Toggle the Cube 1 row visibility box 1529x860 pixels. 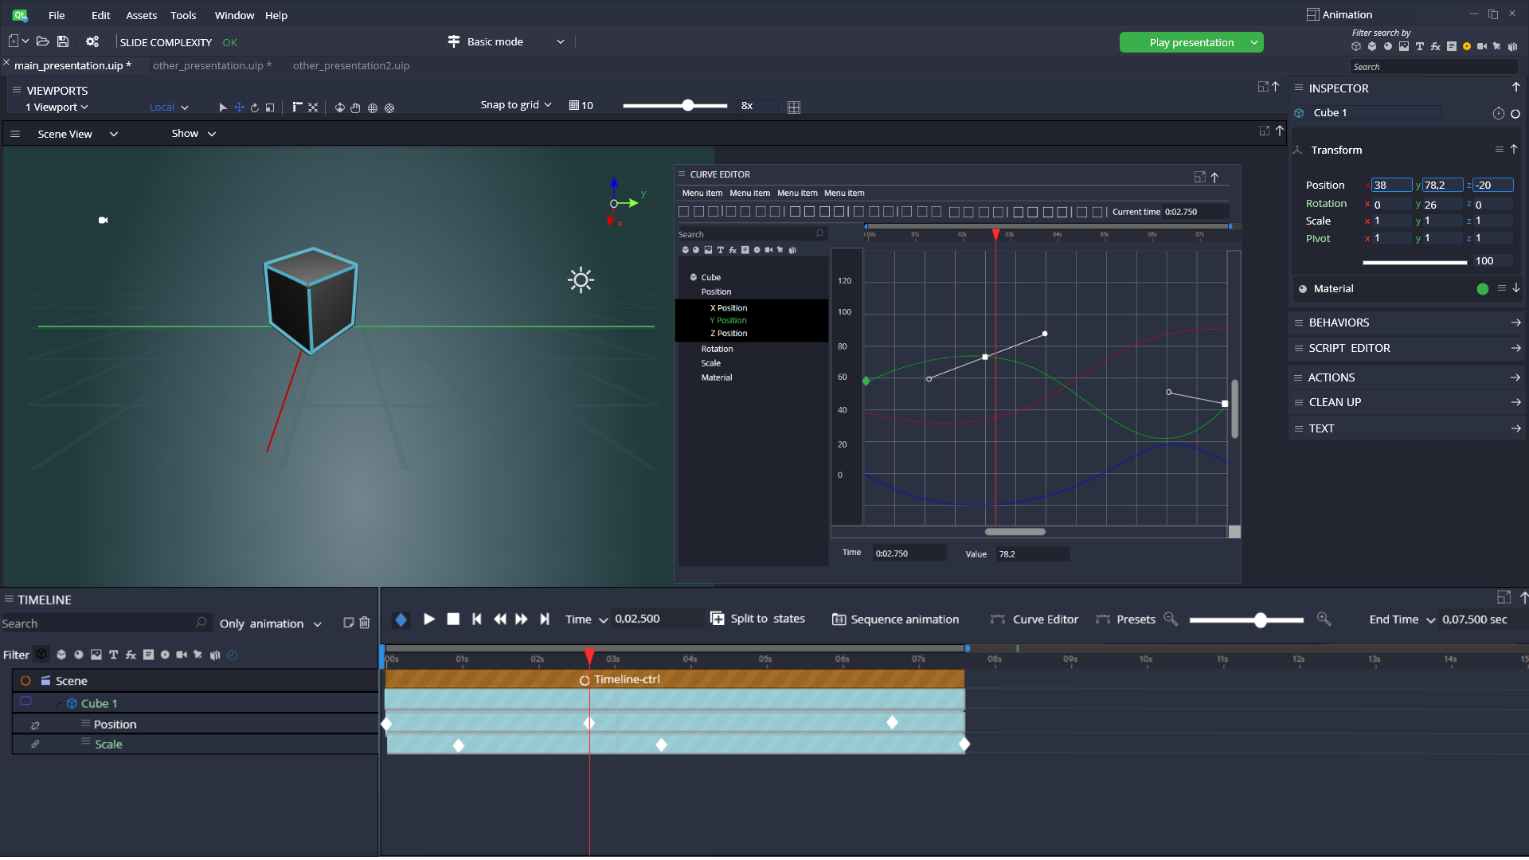[x=25, y=702]
